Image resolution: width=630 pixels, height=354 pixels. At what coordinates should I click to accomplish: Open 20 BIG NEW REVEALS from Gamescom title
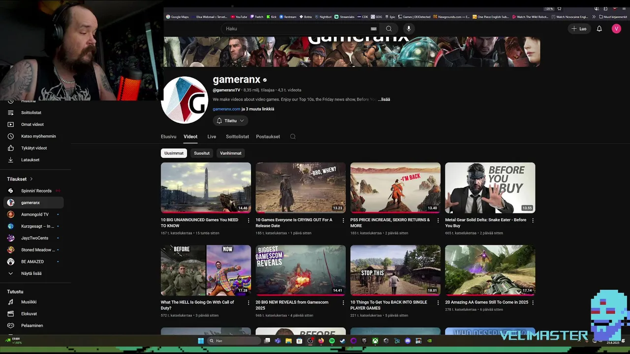[292, 305]
